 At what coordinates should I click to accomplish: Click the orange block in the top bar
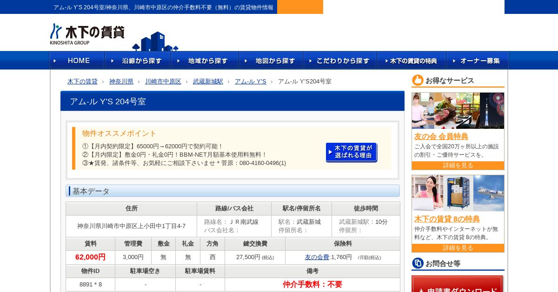tap(300, 7)
